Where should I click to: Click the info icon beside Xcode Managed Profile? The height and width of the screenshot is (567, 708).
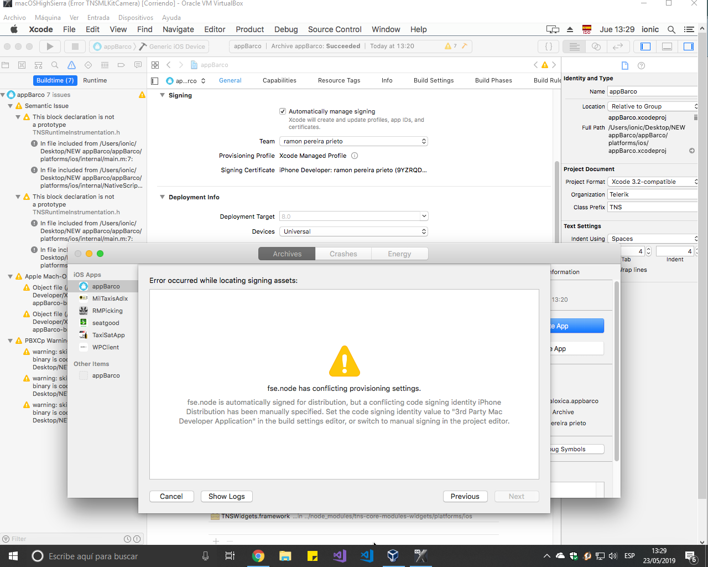click(x=355, y=156)
